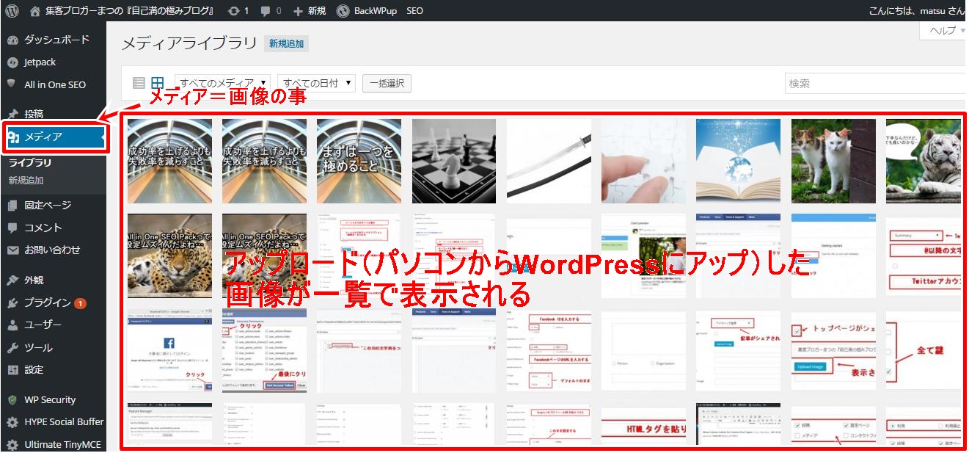
Task: Select the まずは一つを極めること thumbnail
Action: (359, 161)
